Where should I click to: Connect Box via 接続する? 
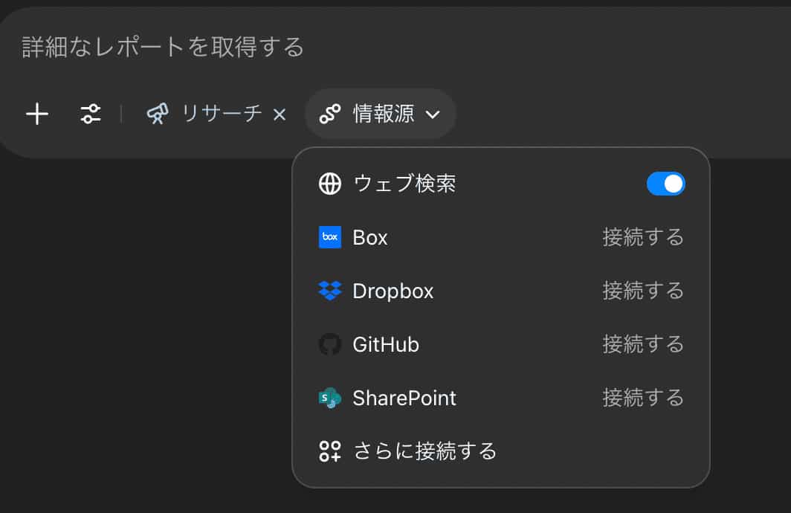point(643,237)
